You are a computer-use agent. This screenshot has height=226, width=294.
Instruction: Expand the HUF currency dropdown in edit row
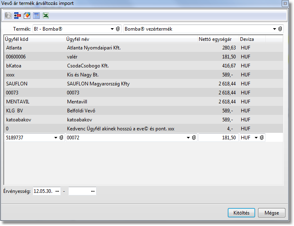click(x=256, y=138)
